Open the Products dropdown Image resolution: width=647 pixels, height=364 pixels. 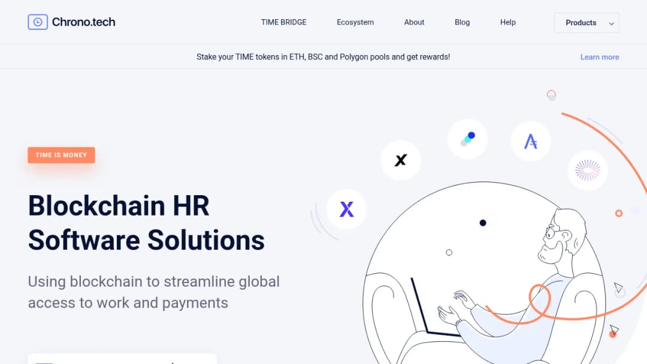(x=586, y=23)
